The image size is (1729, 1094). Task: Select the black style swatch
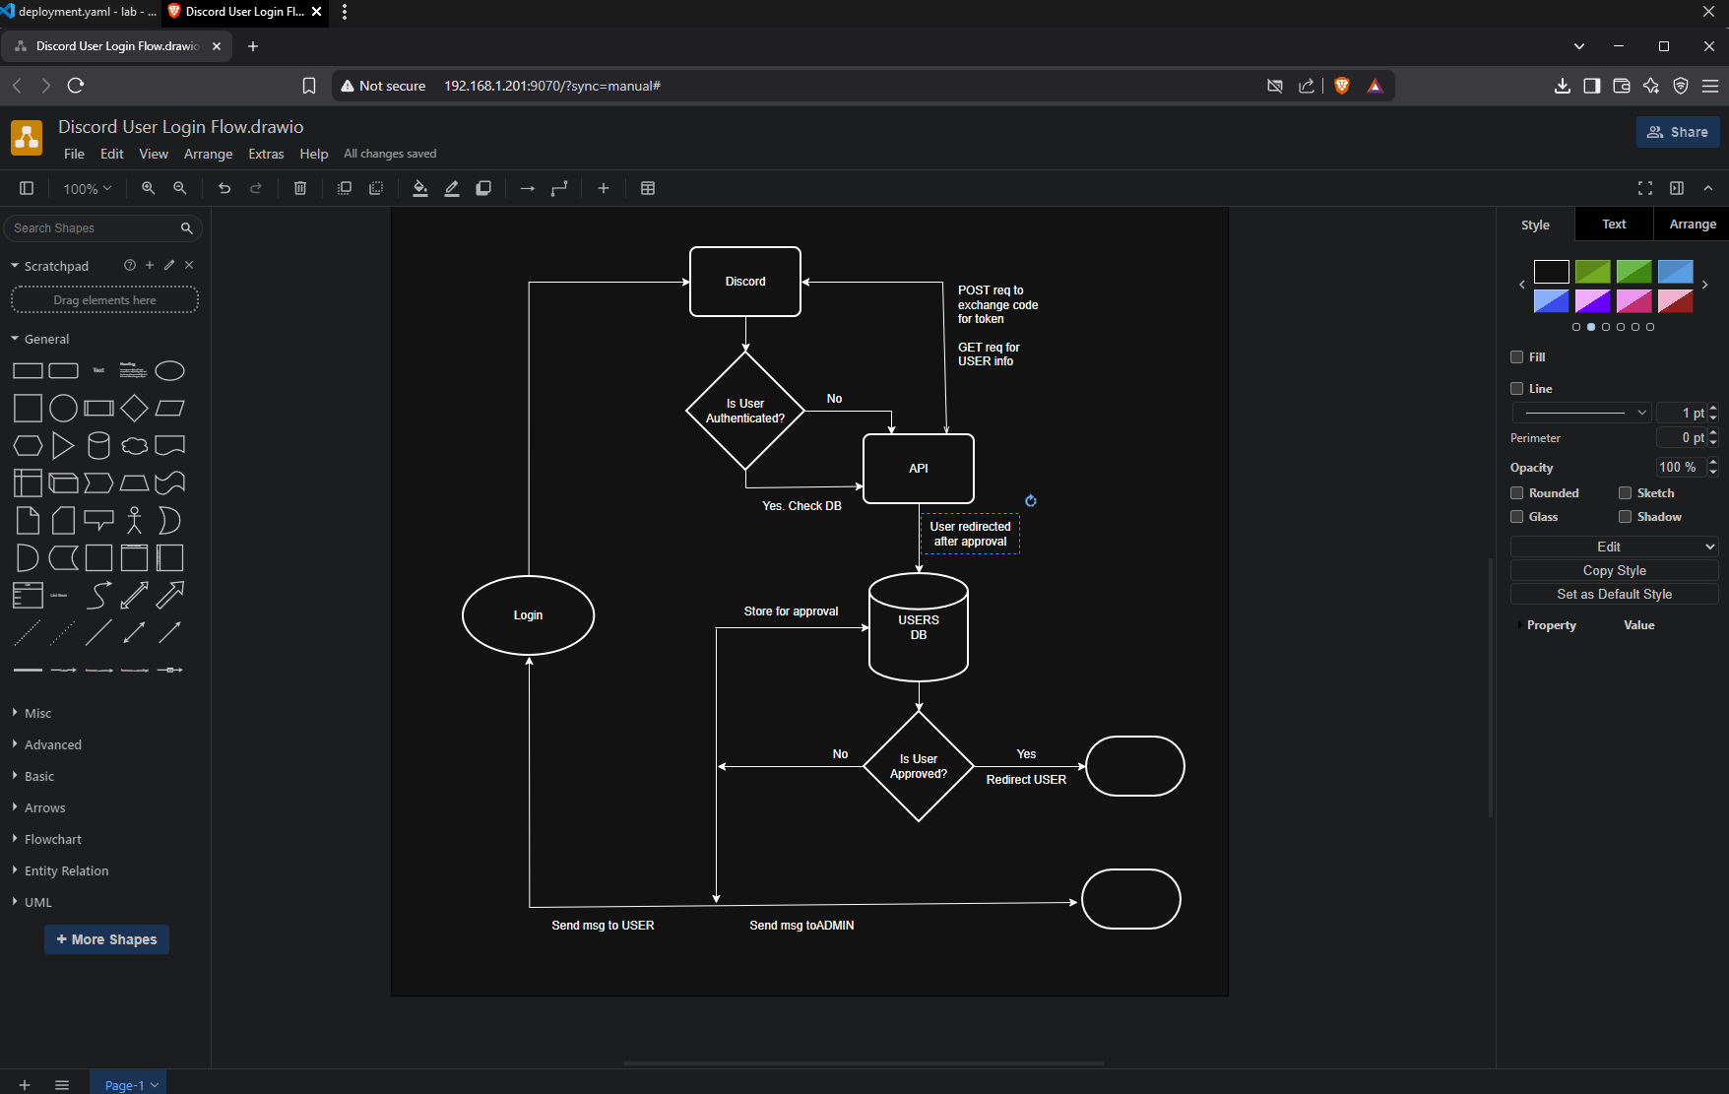point(1552,272)
